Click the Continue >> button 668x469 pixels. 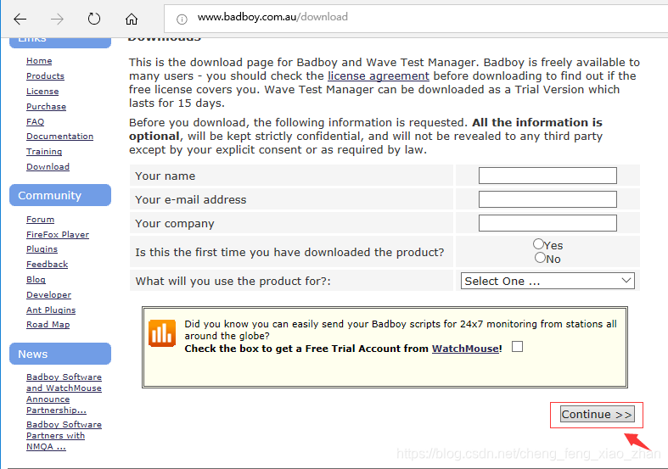(x=598, y=414)
